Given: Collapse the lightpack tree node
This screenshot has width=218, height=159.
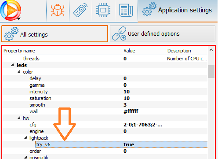Looking at the screenshot, I should tap(25, 137).
